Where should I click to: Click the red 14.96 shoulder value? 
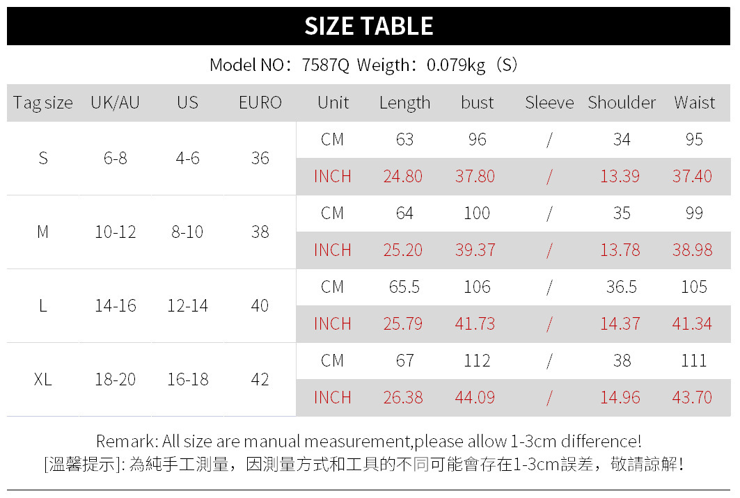click(x=620, y=398)
